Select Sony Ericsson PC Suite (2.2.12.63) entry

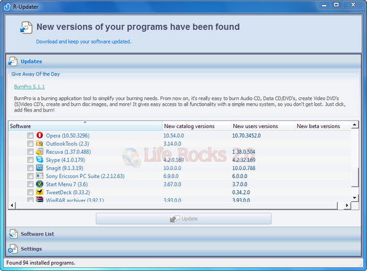(85, 176)
